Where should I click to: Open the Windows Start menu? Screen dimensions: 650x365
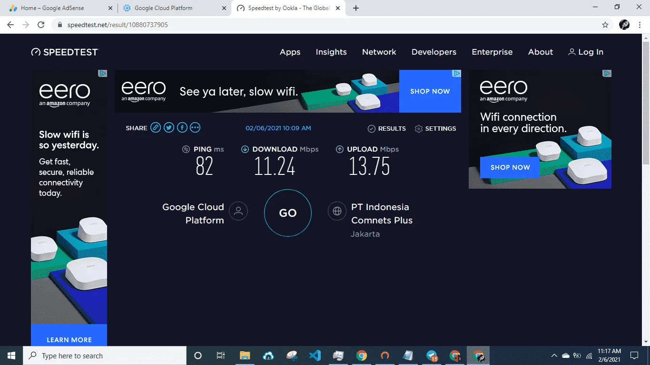(x=11, y=355)
